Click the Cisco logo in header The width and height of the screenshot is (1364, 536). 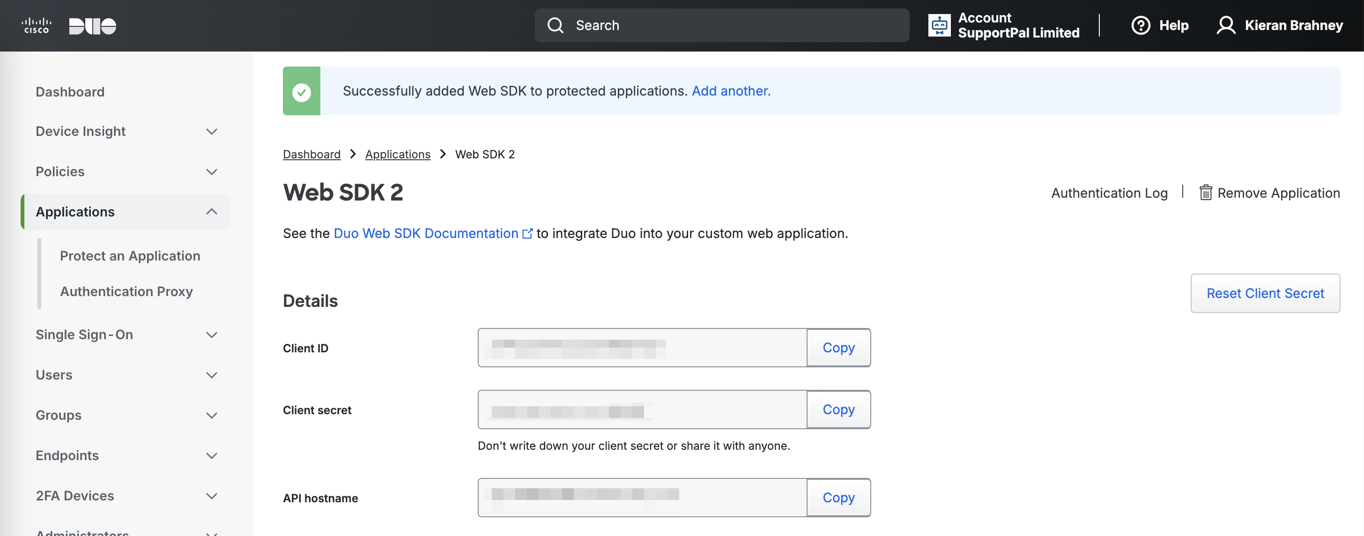pos(37,25)
